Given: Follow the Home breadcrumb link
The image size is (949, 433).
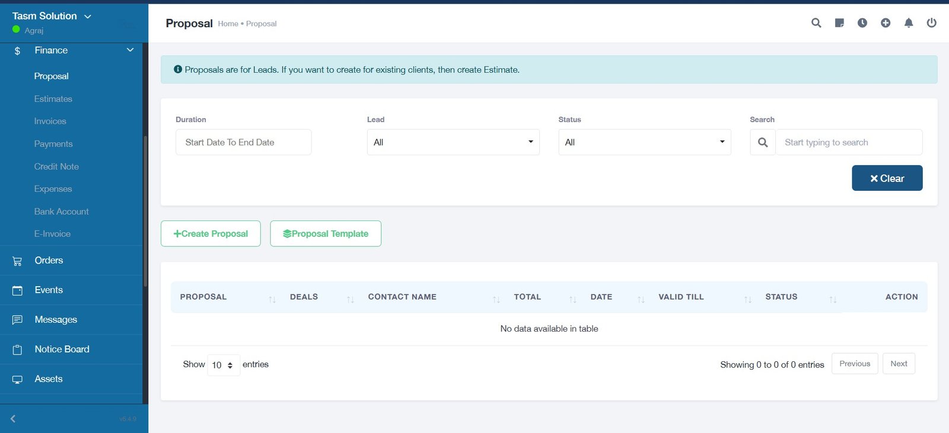Looking at the screenshot, I should pos(228,24).
